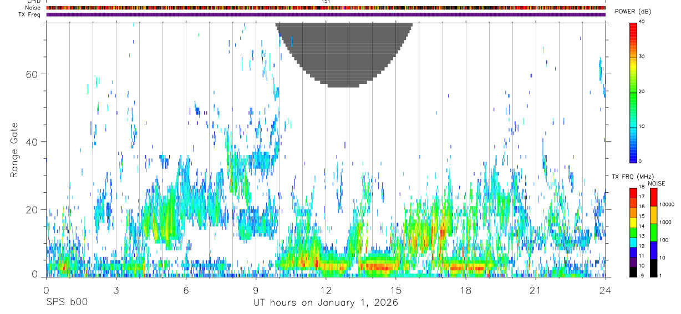Click the 40 tick on the power colorbar
The height and width of the screenshot is (314, 681).
642,22
